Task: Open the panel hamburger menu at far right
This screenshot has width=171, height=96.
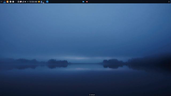Action: tap(169, 2)
